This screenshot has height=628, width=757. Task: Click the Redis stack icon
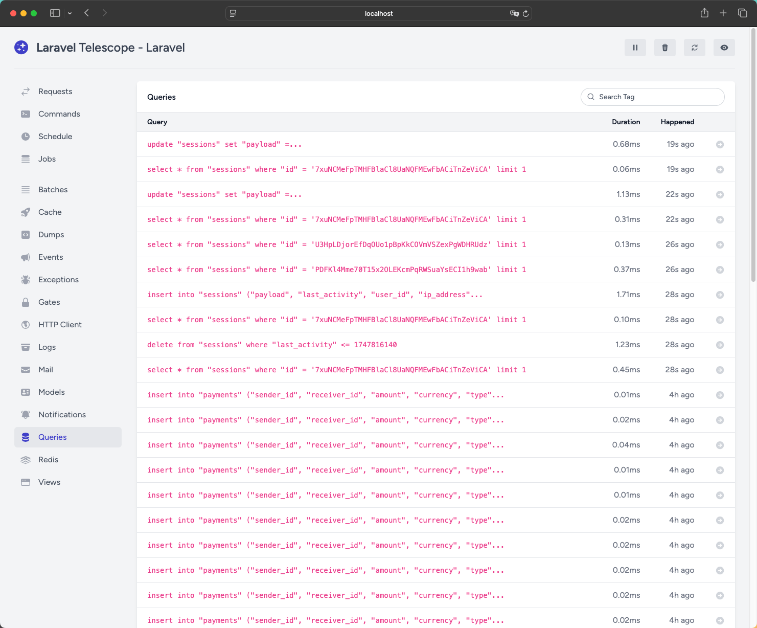[x=26, y=460]
